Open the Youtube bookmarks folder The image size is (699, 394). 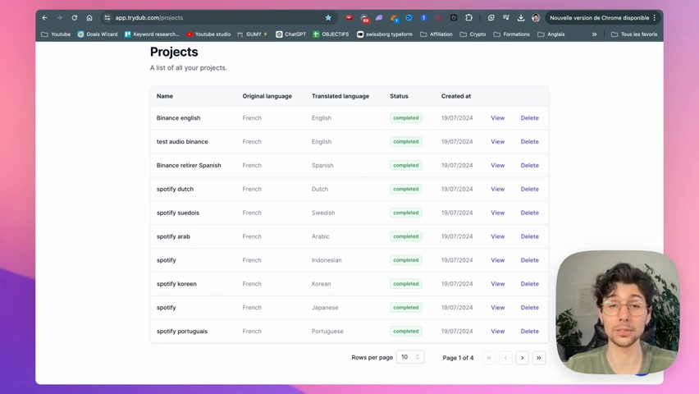click(56, 34)
